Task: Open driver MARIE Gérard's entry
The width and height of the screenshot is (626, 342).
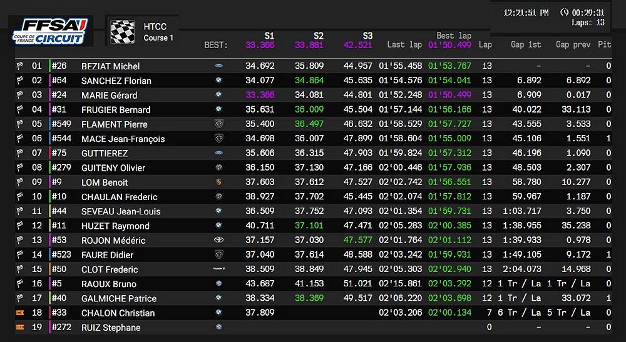Action: tap(109, 95)
